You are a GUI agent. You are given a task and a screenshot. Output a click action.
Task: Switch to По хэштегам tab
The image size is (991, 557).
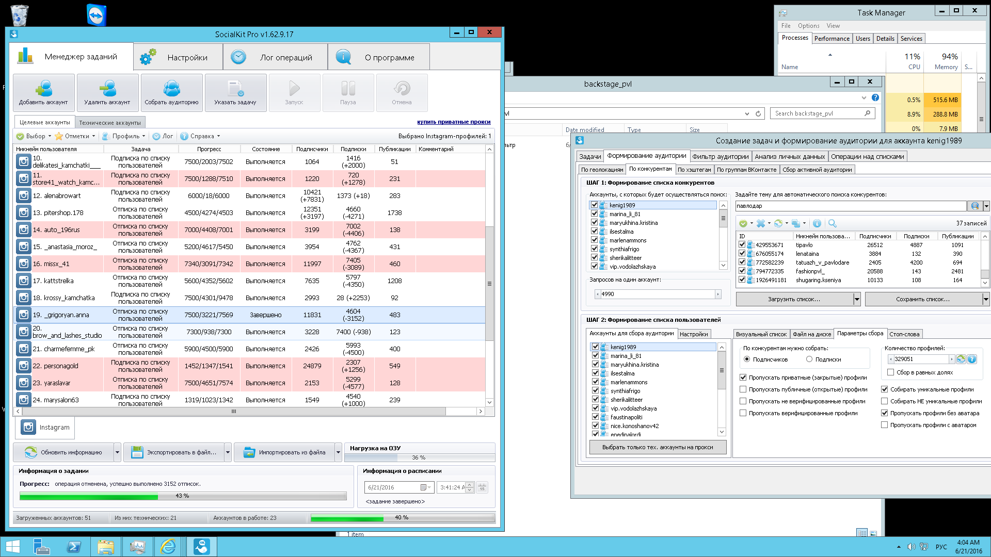point(694,170)
